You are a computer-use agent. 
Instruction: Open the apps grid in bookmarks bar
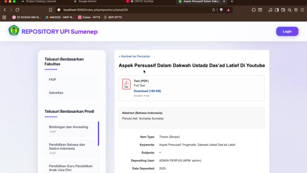coord(4,17)
